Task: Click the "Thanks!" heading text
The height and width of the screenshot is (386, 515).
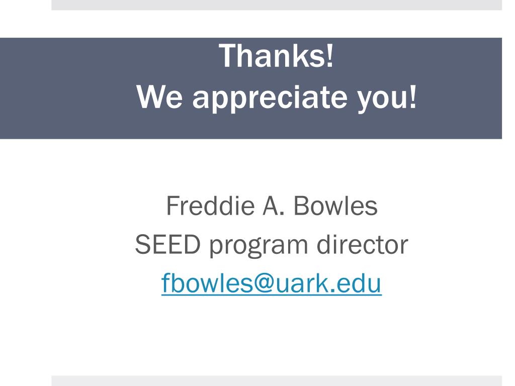Action: tap(276, 56)
